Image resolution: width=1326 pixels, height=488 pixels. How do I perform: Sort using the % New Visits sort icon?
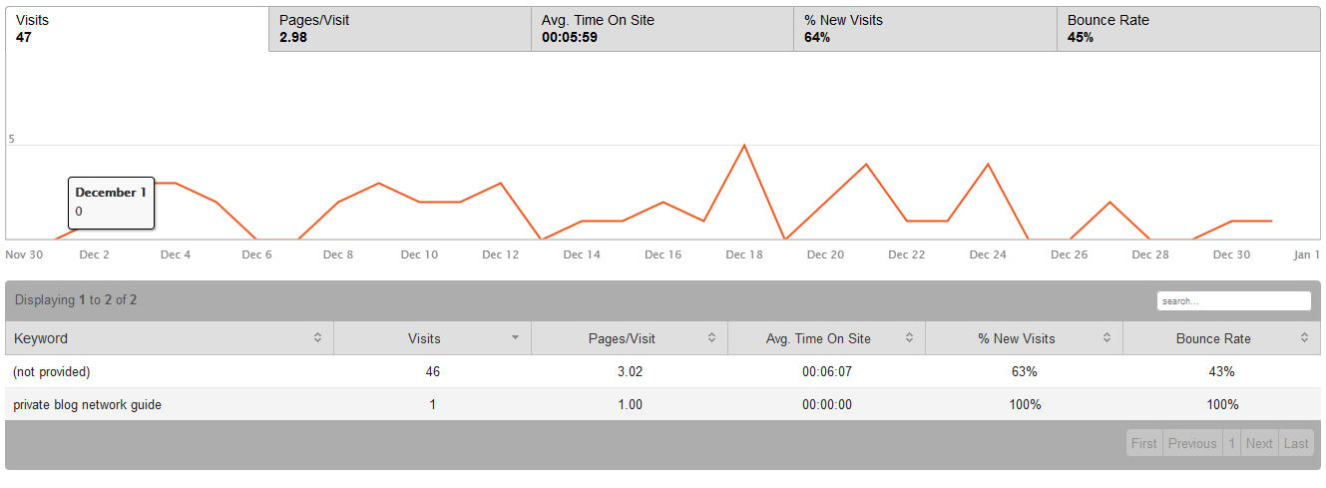pyautogui.click(x=1106, y=338)
